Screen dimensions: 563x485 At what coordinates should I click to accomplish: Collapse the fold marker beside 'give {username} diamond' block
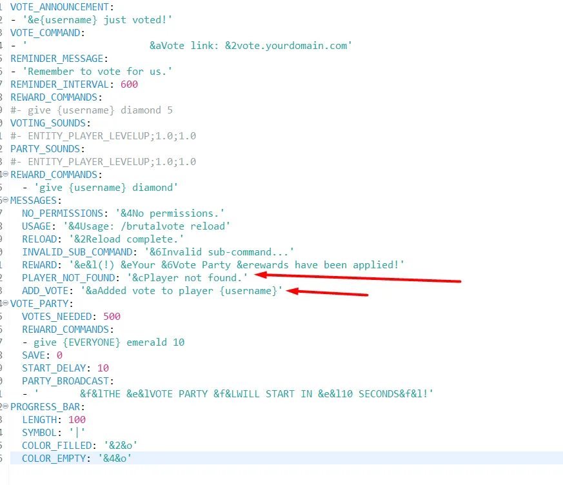[x=5, y=174]
